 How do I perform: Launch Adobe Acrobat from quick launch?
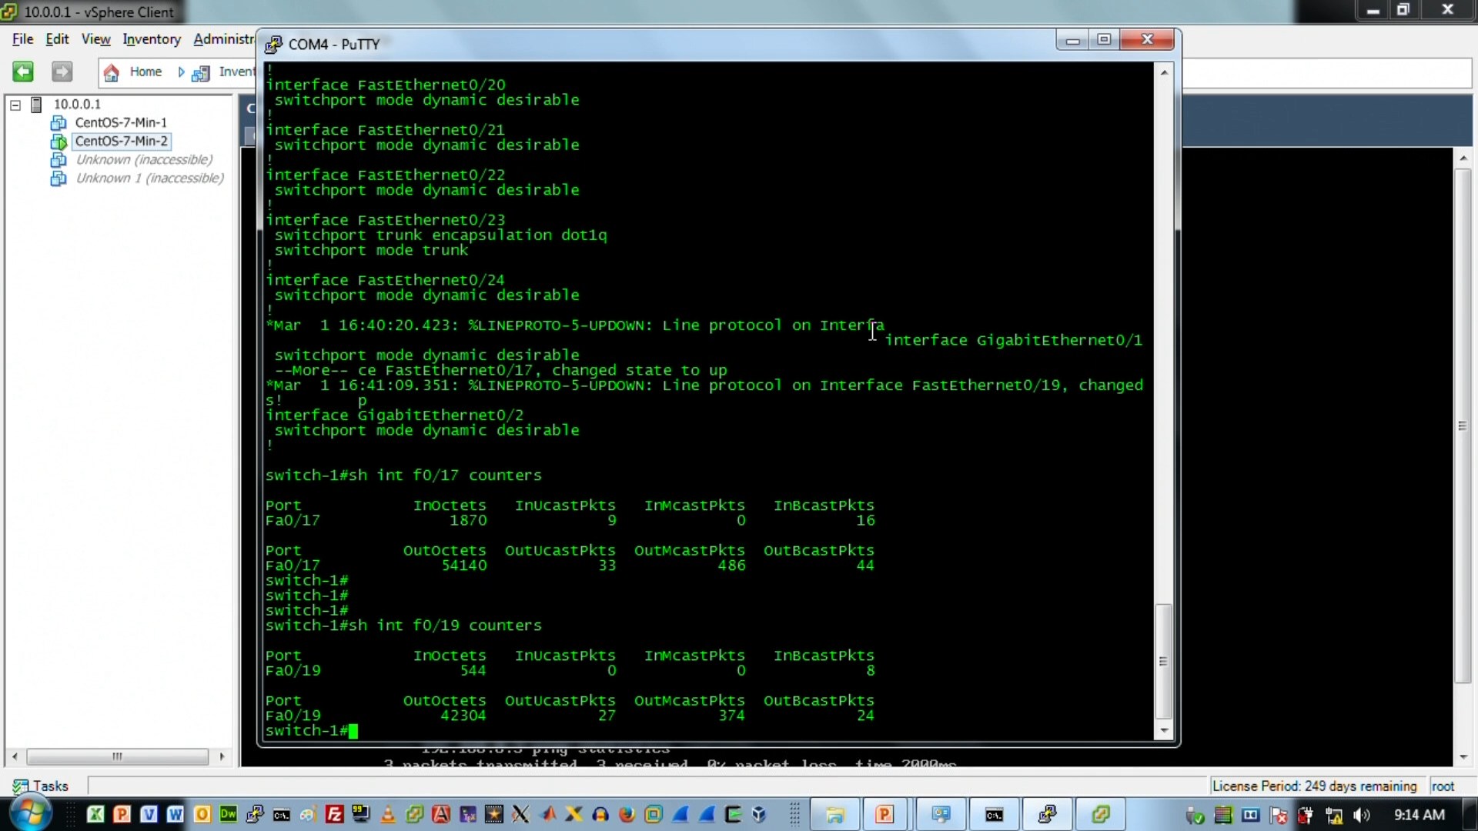point(441,814)
